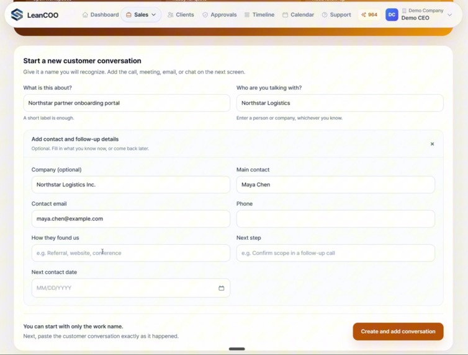The image size is (468, 355).
Task: Click the LeanCOO logo icon
Action: (17, 15)
